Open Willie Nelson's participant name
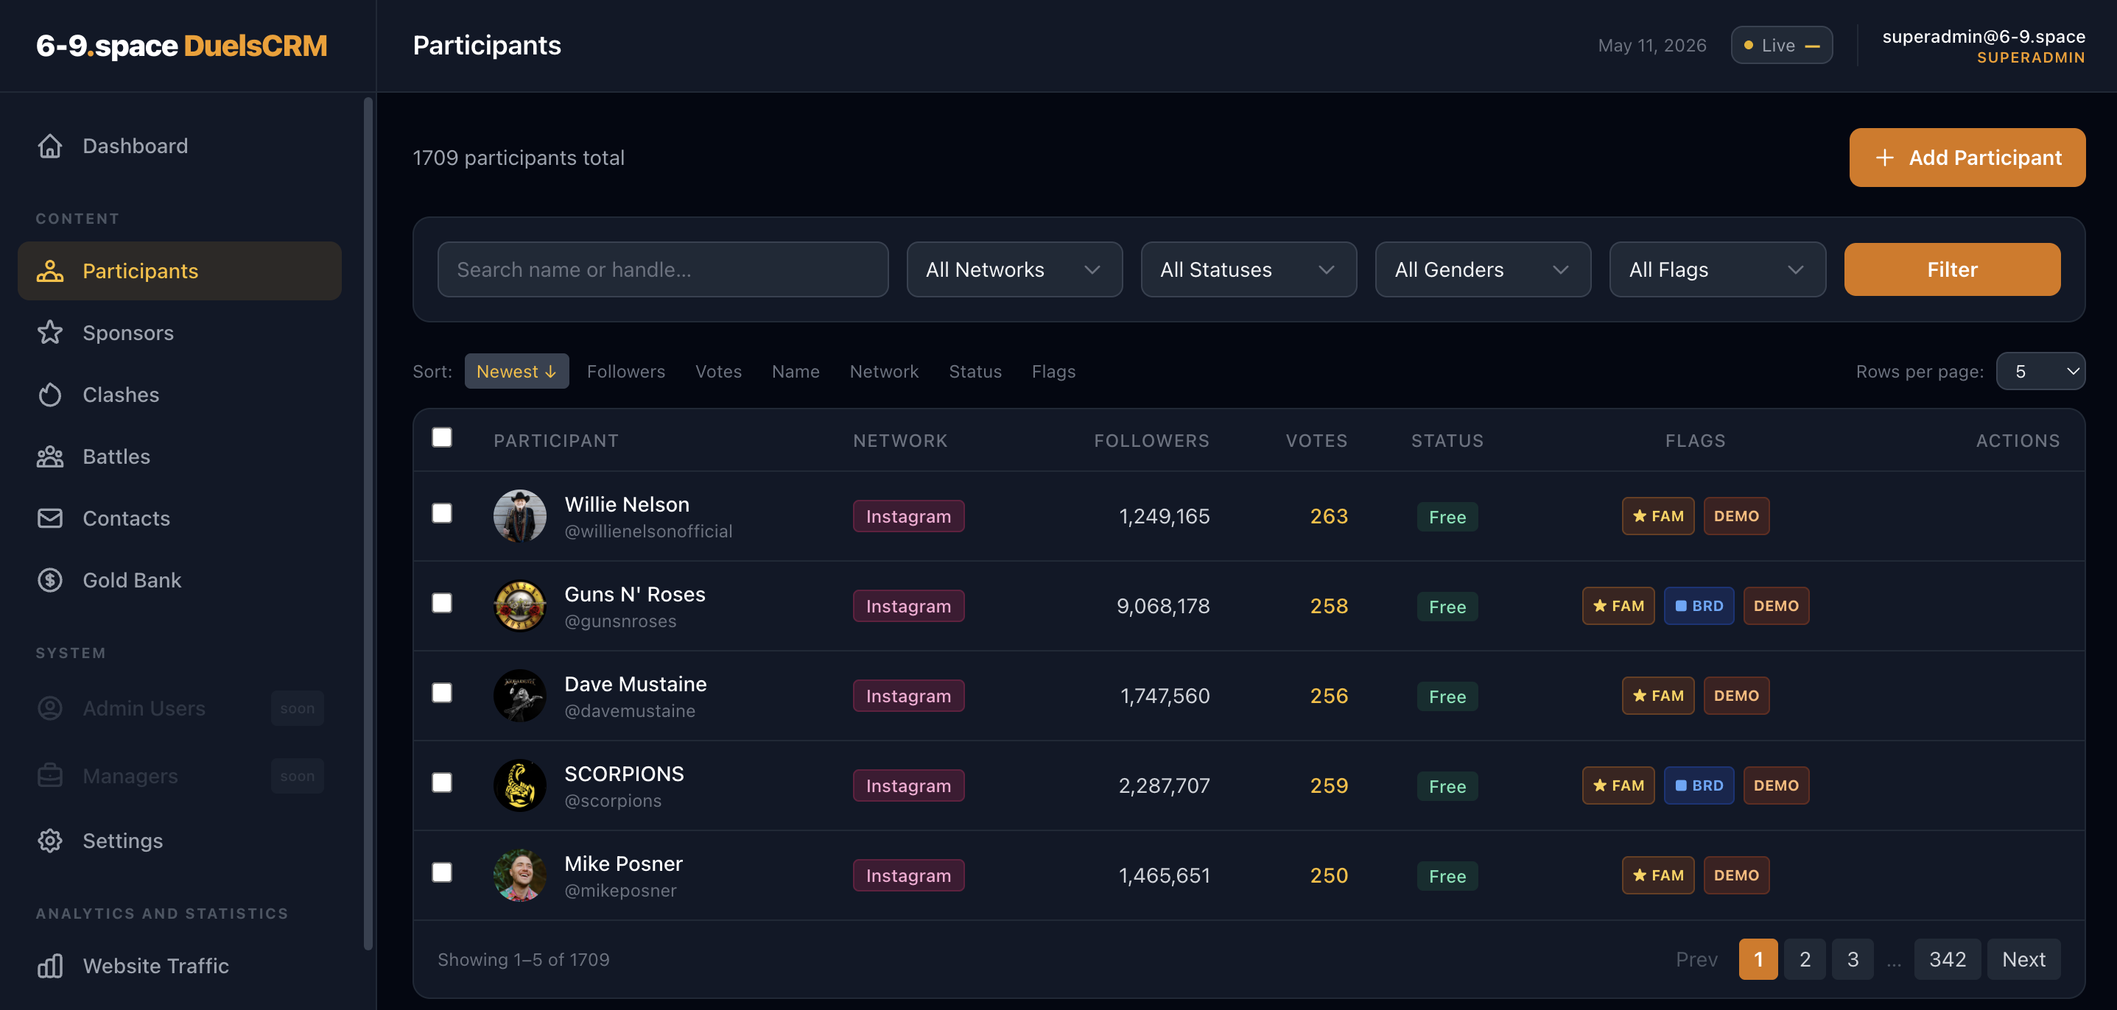This screenshot has width=2117, height=1010. [626, 504]
